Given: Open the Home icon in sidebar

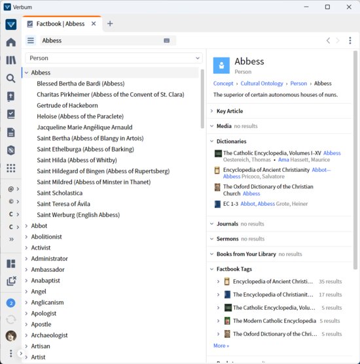Looking at the screenshot, I should pos(11,42).
